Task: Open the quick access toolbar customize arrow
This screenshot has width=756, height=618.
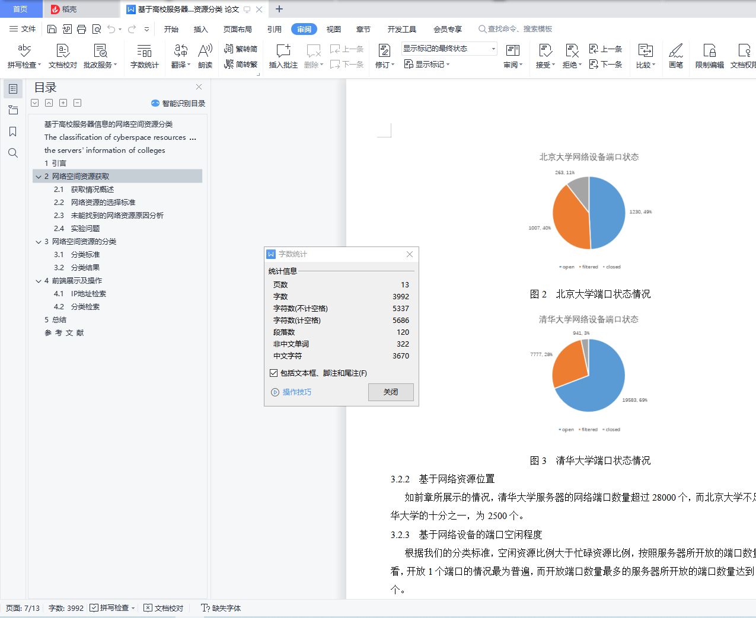Action: (x=146, y=29)
